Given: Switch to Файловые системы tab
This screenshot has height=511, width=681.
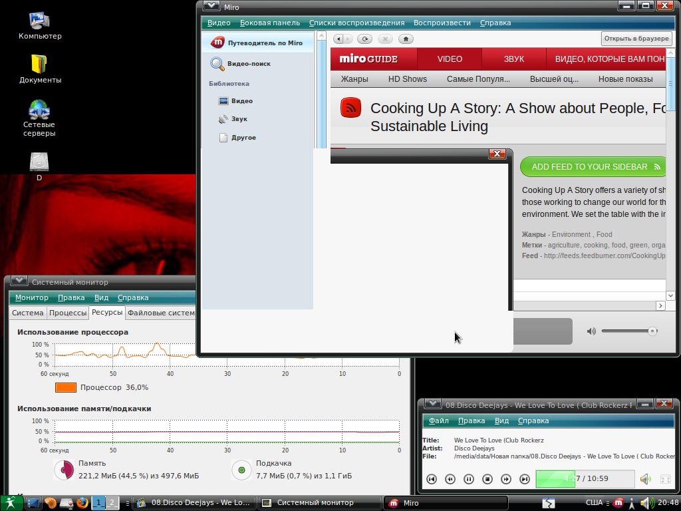Looking at the screenshot, I should [x=161, y=313].
